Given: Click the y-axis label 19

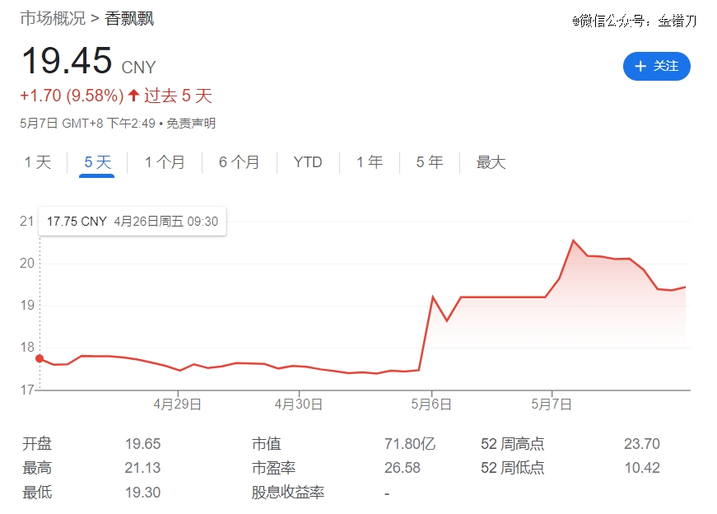Looking at the screenshot, I should point(27,306).
